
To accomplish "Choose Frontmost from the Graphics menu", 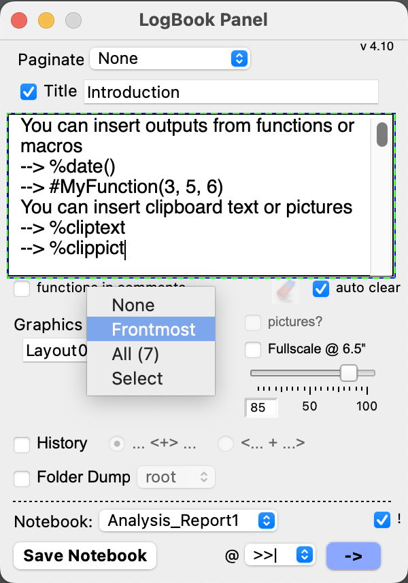I will [x=153, y=330].
